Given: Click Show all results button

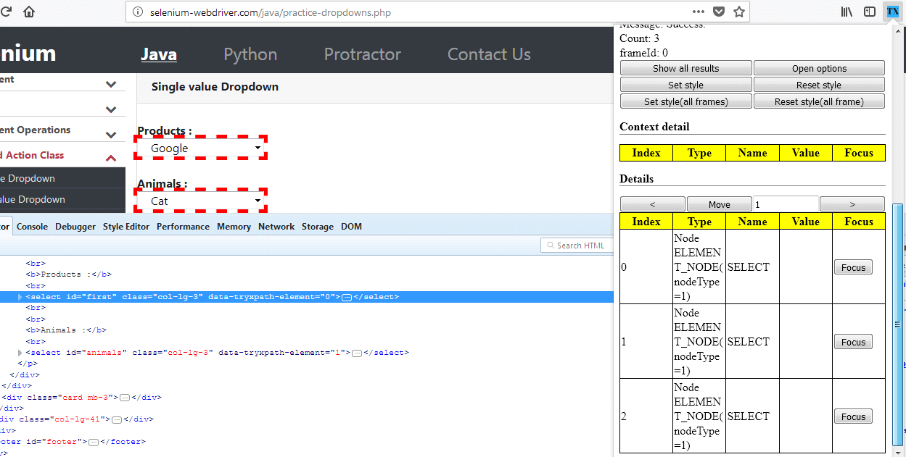Looking at the screenshot, I should (x=685, y=67).
